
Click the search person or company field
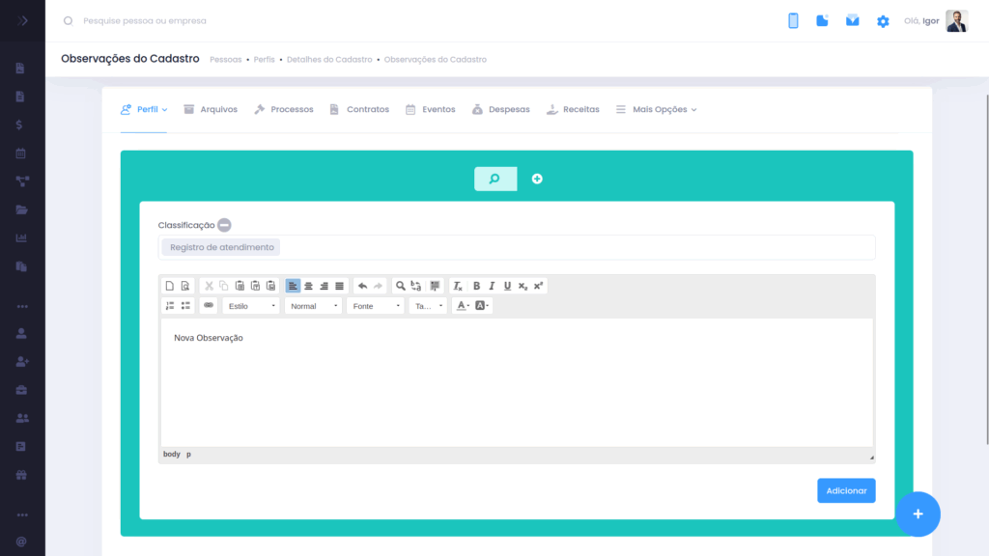tap(145, 21)
